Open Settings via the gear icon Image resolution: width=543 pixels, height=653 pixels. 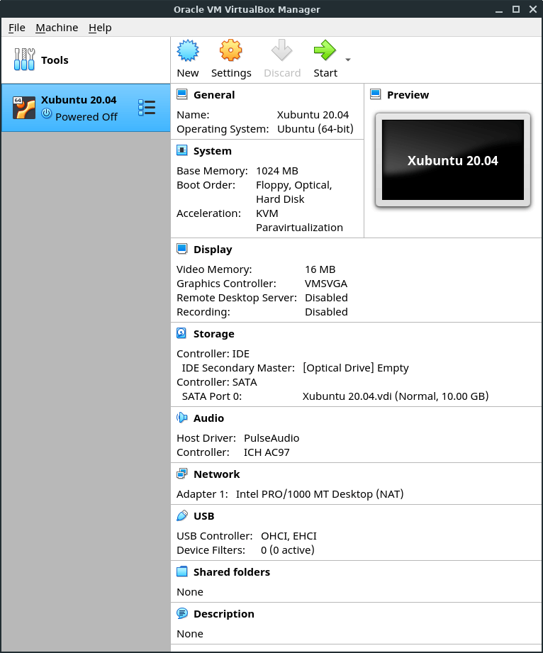(231, 52)
